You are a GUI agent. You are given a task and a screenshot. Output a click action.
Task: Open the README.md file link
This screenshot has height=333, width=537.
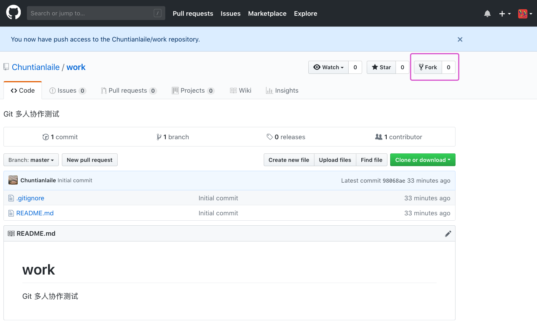pyautogui.click(x=35, y=213)
